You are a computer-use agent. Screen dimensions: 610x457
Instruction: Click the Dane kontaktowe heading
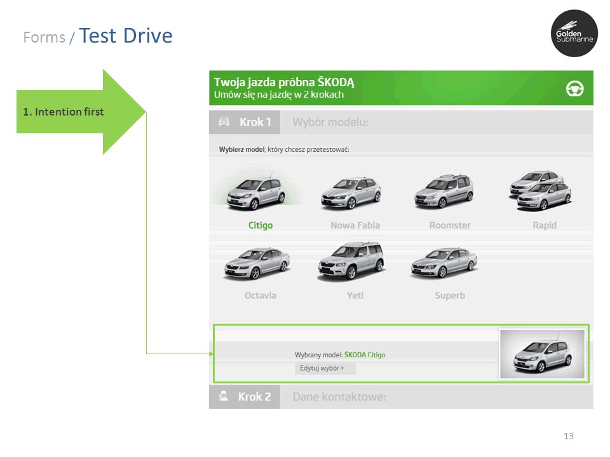tap(339, 397)
